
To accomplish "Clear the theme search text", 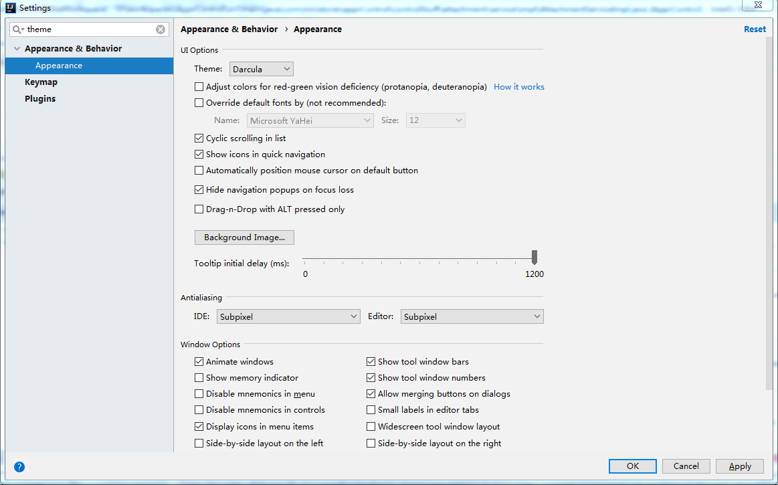I will pyautogui.click(x=161, y=29).
